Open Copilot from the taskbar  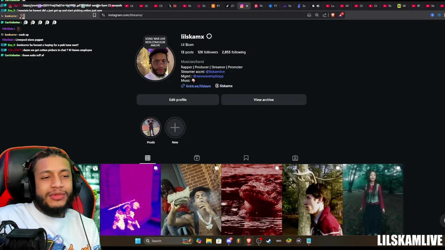pos(199,241)
